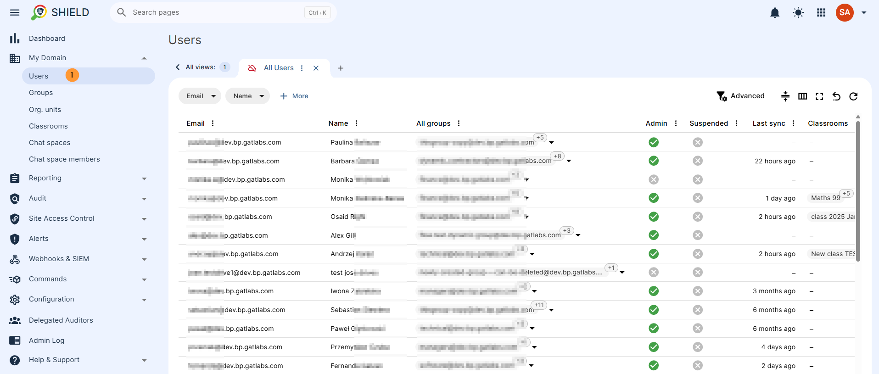Image resolution: width=879 pixels, height=374 pixels.
Task: Expand groups list for Barbara's row
Action: coord(569,161)
